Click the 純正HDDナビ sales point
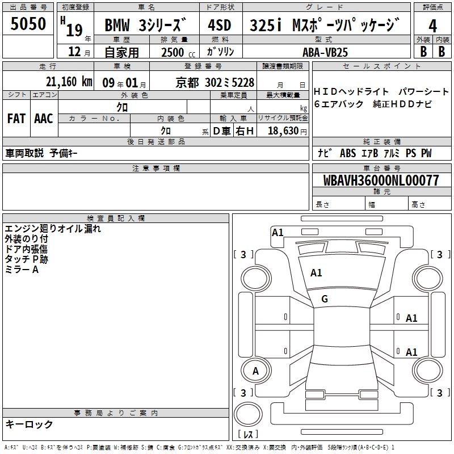454x454 pixels. pos(402,104)
